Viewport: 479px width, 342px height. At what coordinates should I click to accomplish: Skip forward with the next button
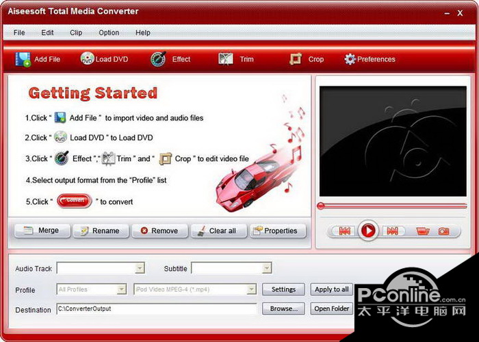pos(391,231)
